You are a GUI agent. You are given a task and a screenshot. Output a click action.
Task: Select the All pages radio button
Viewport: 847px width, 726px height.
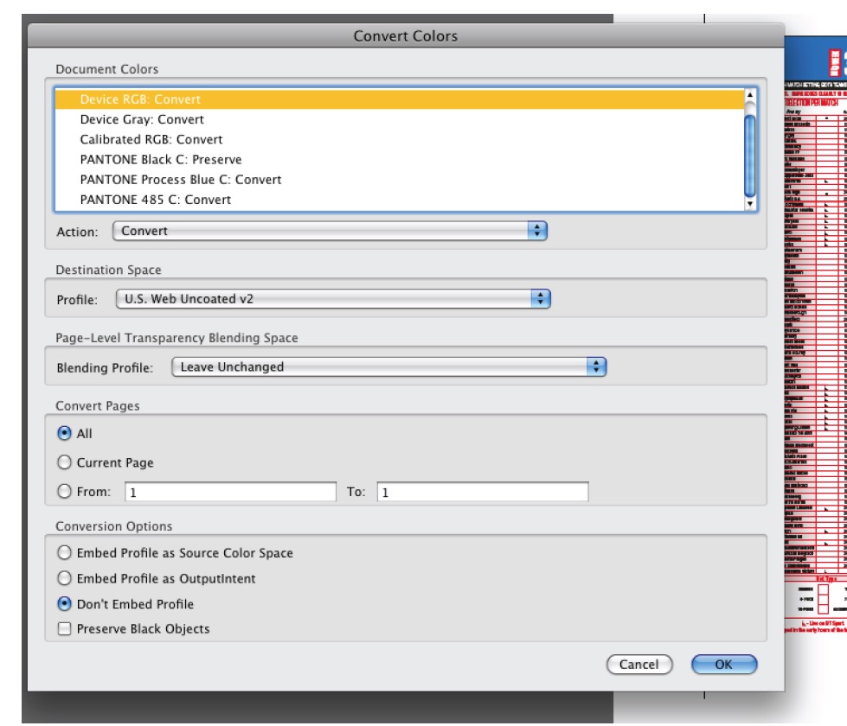[64, 434]
